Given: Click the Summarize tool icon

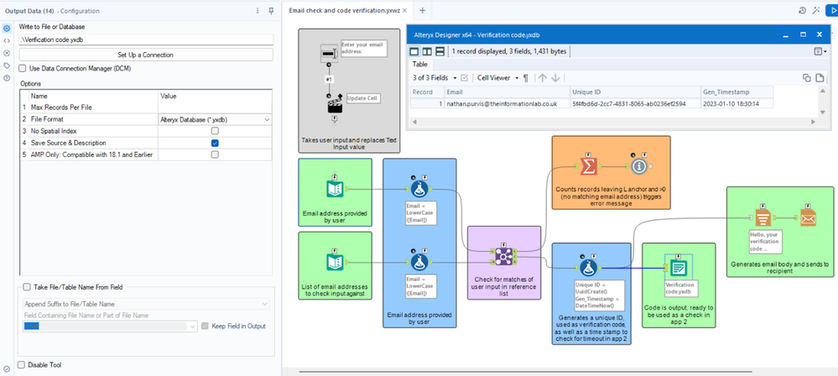Looking at the screenshot, I should point(588,166).
